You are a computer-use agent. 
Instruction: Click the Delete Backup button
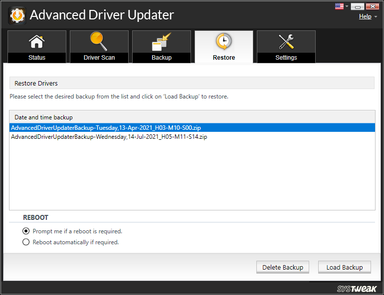click(x=283, y=268)
